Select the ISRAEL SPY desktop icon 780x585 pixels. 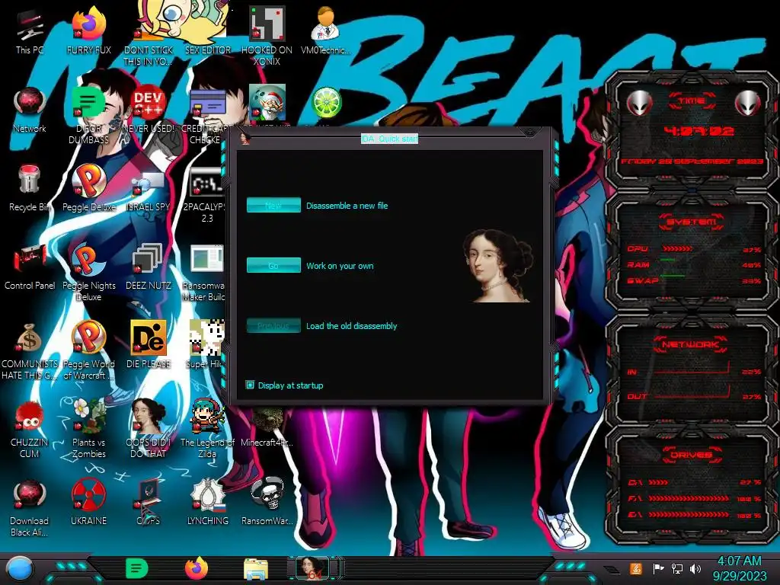[149, 188]
